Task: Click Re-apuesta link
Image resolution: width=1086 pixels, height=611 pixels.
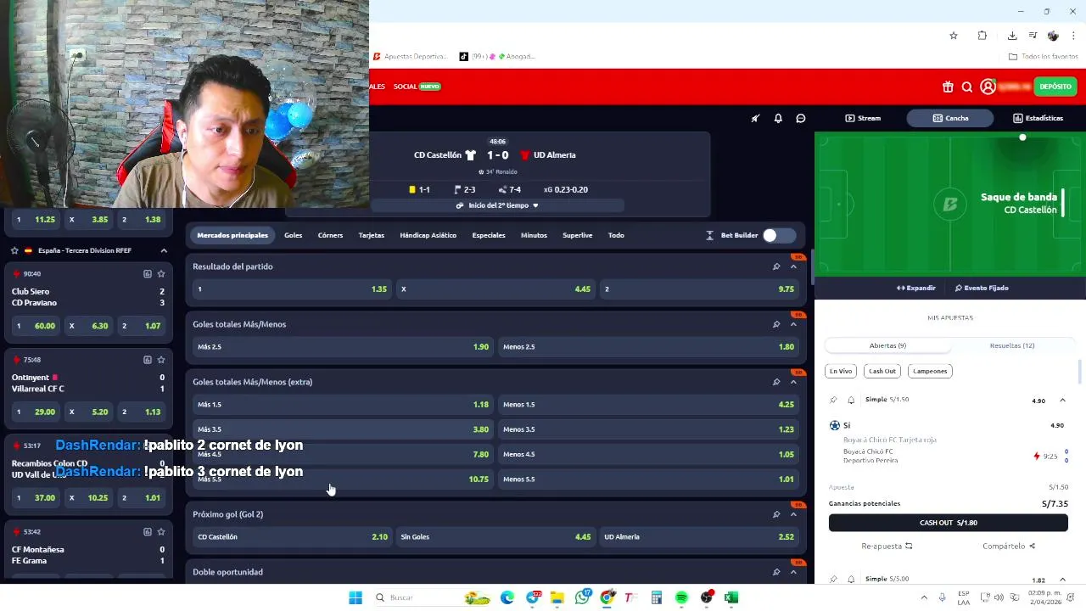Action: 887,547
